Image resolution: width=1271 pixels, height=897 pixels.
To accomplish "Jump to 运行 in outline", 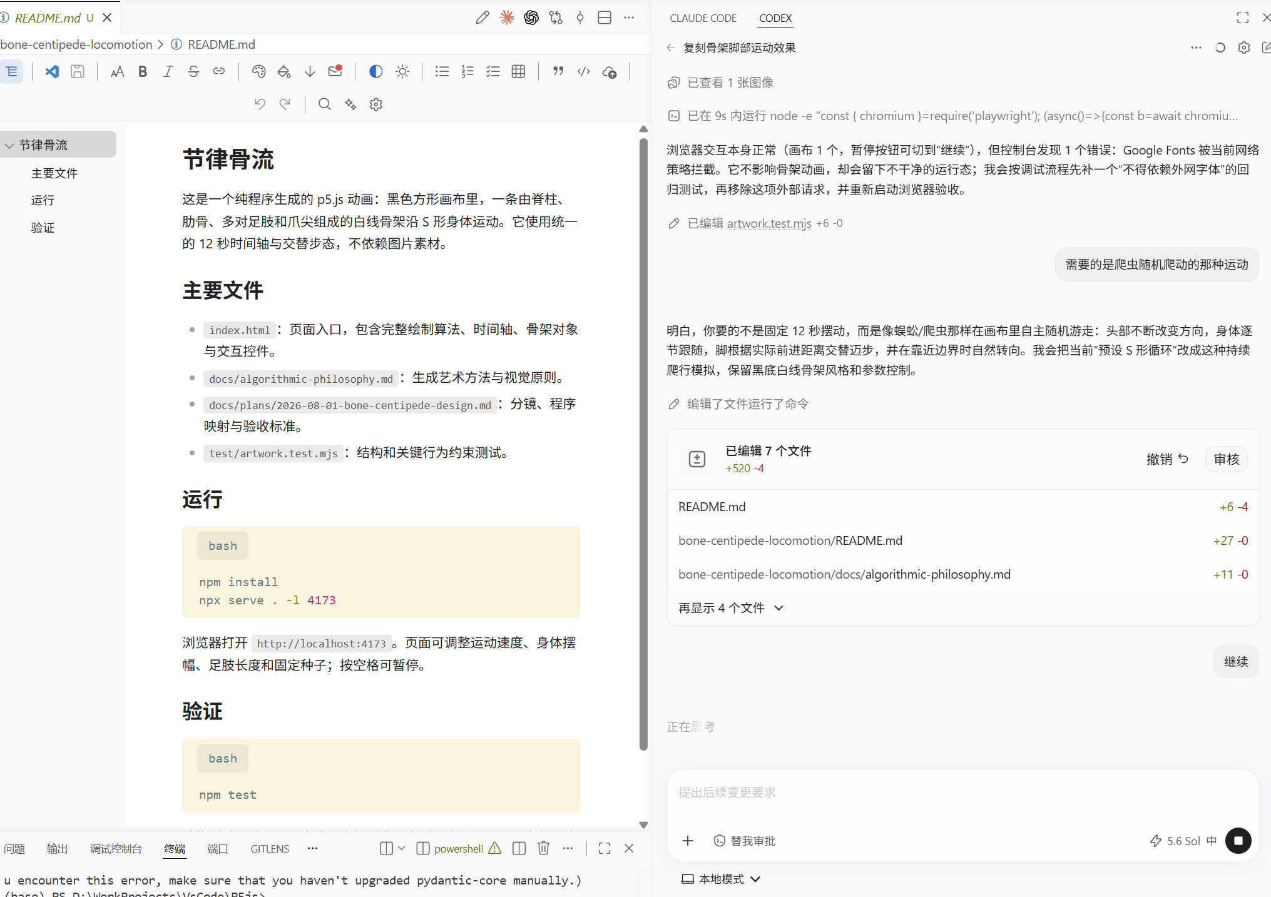I will tap(43, 200).
